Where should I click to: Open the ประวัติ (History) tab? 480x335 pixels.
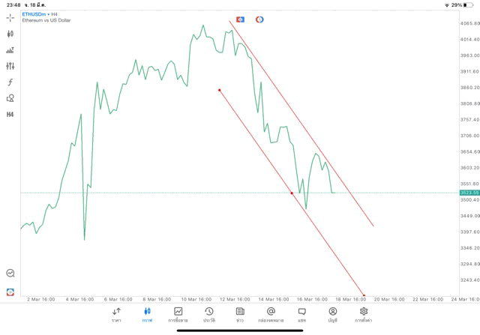tap(209, 314)
